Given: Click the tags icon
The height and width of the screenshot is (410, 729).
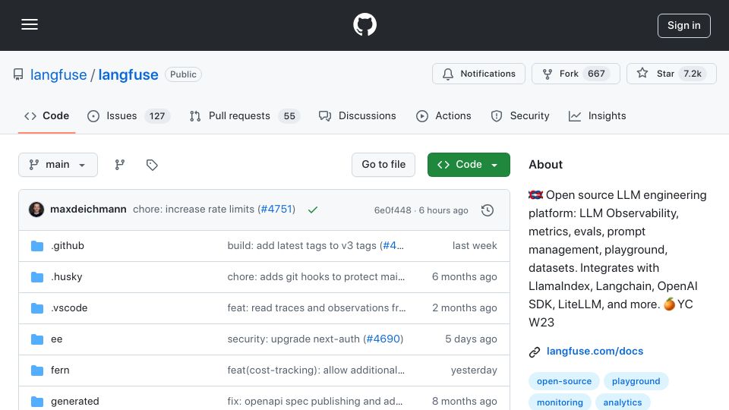Looking at the screenshot, I should (x=152, y=165).
